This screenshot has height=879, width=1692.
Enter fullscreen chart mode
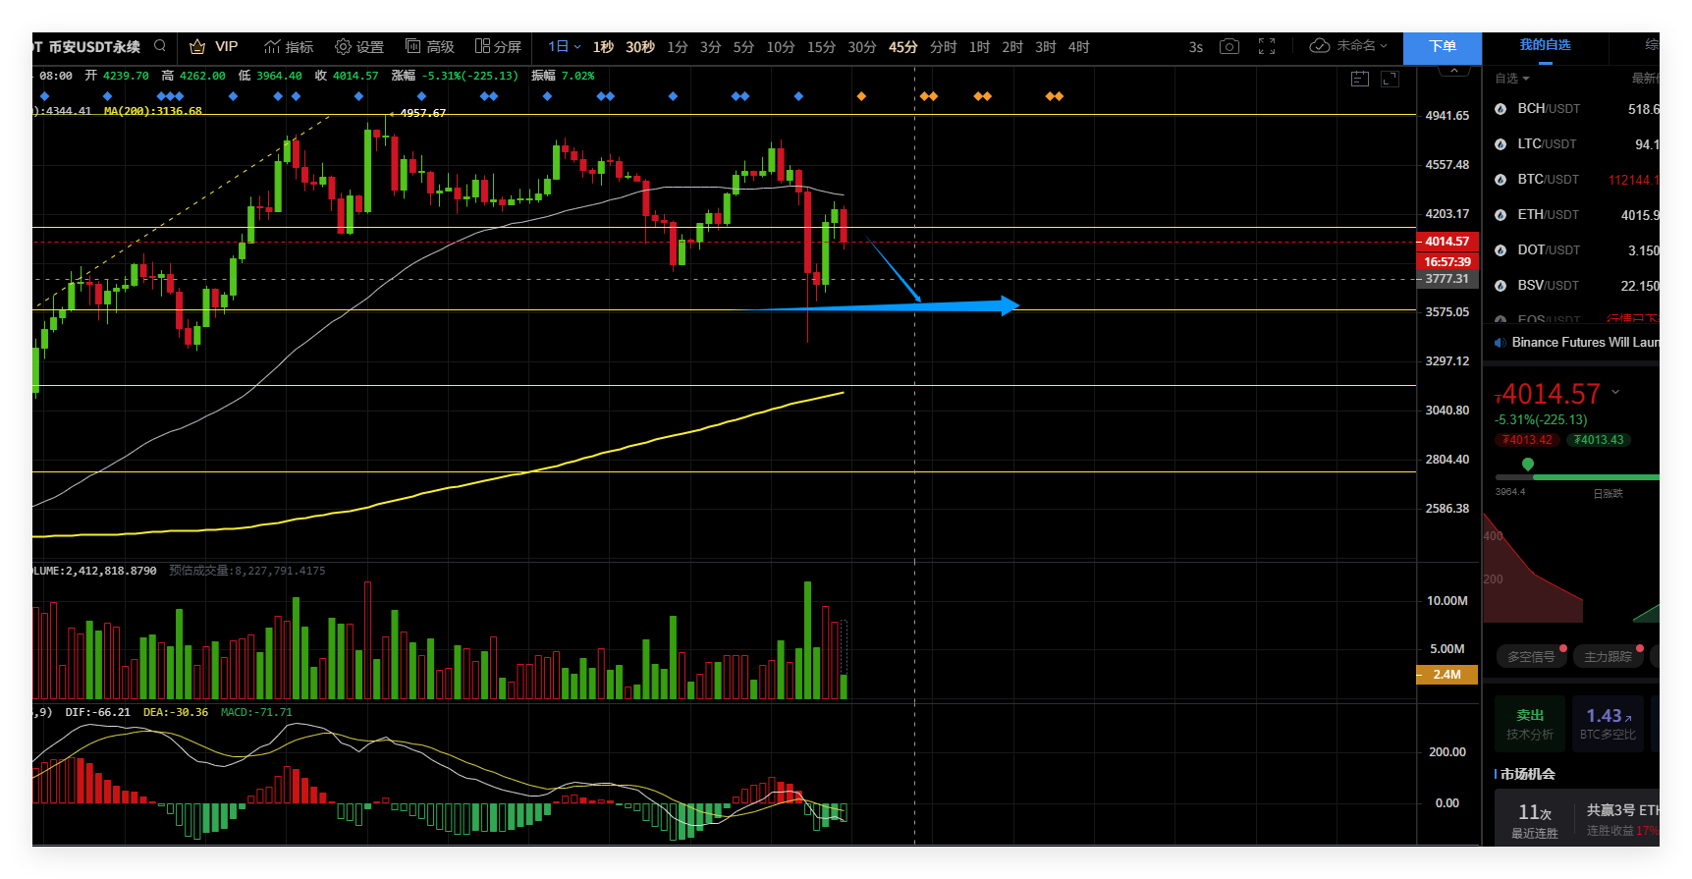1267,46
